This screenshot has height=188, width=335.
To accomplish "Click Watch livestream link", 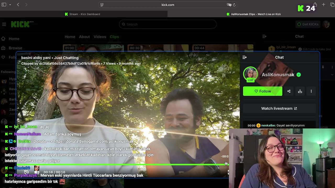I will pyautogui.click(x=279, y=108).
